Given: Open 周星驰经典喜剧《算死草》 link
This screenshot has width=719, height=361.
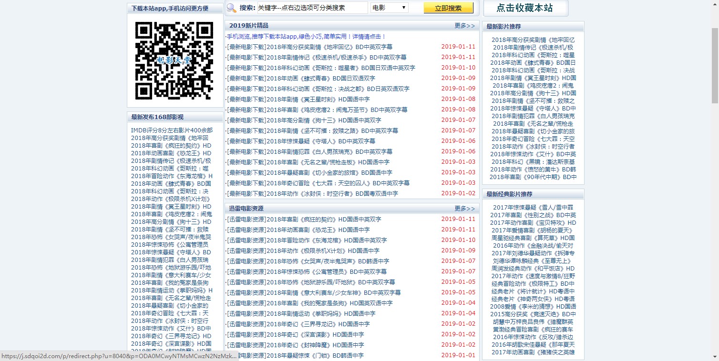Looking at the screenshot, I should [533, 238].
